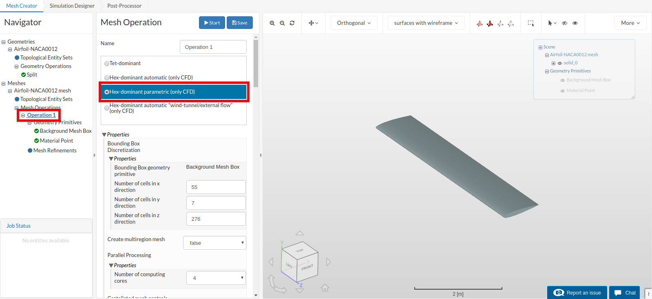The image size is (652, 299).
Task: Open the Chat button
Action: pos(625,292)
